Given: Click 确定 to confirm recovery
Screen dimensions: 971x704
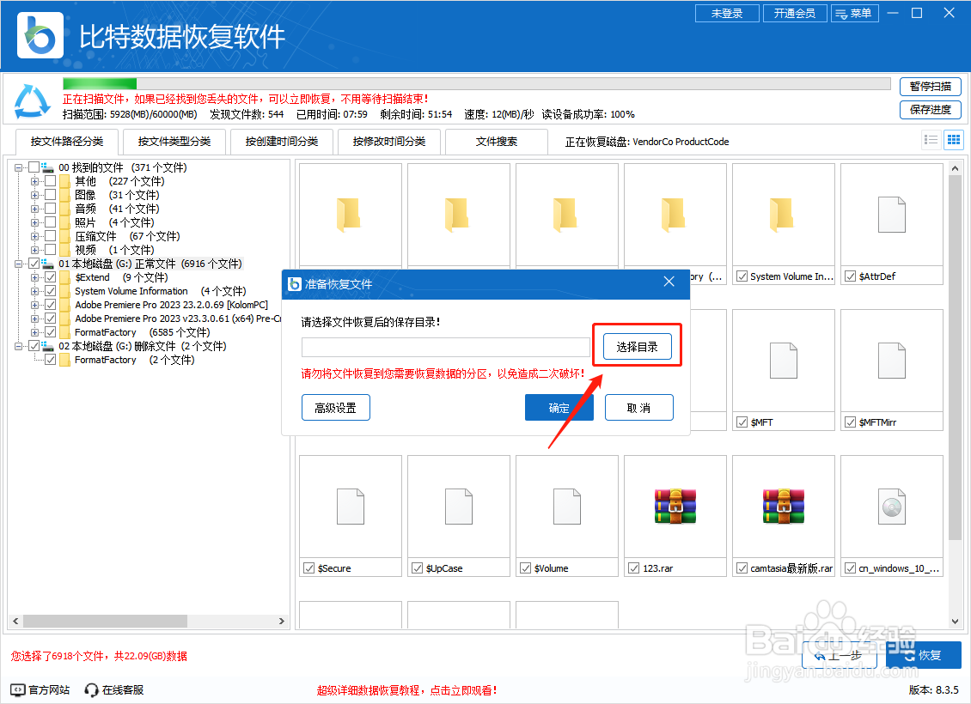Looking at the screenshot, I should 559,407.
